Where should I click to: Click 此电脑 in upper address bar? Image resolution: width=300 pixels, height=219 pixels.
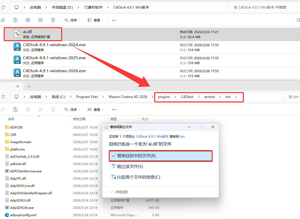tap(36, 8)
